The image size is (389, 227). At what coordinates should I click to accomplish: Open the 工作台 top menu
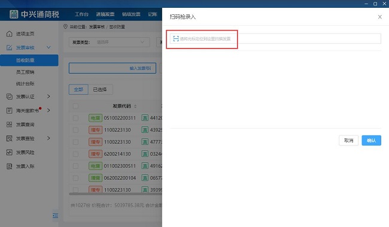[81, 14]
